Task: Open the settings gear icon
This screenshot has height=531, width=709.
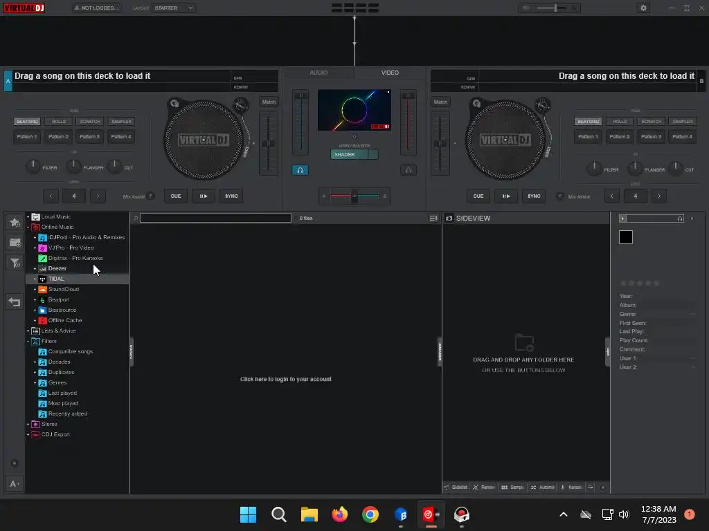Action: coord(643,8)
